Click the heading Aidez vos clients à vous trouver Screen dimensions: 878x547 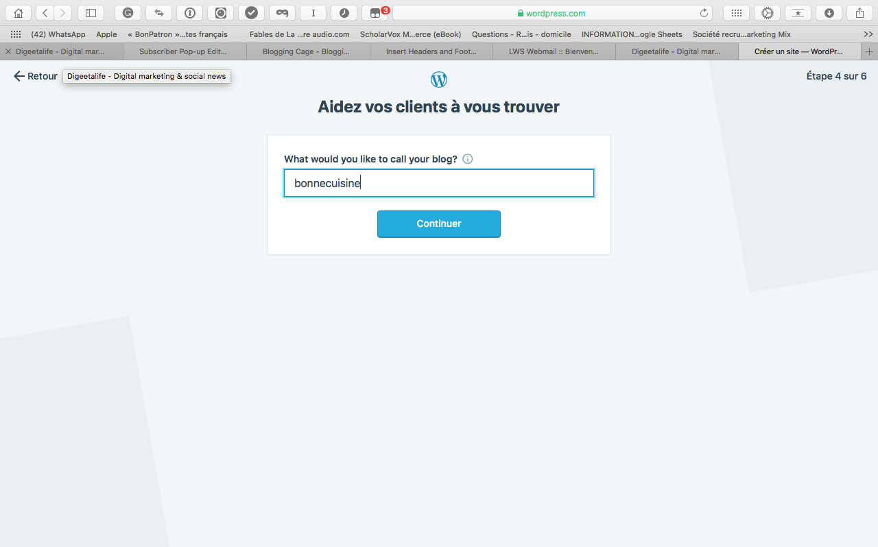coord(439,107)
